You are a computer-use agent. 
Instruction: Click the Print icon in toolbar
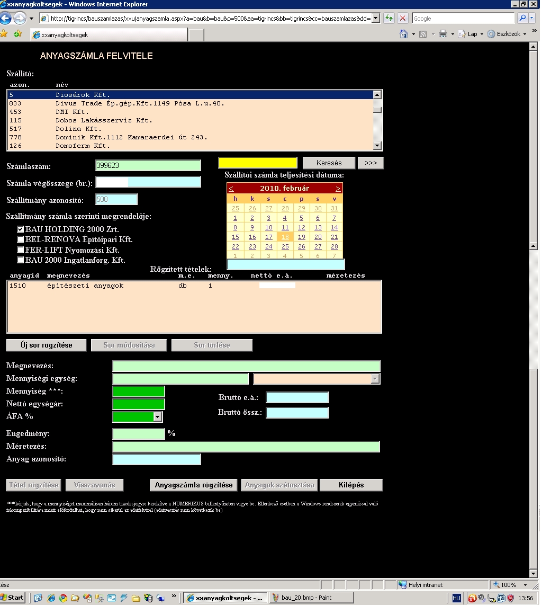pos(443,34)
